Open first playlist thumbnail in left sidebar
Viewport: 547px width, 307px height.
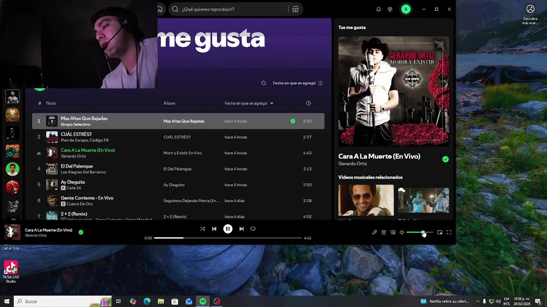tap(12, 96)
